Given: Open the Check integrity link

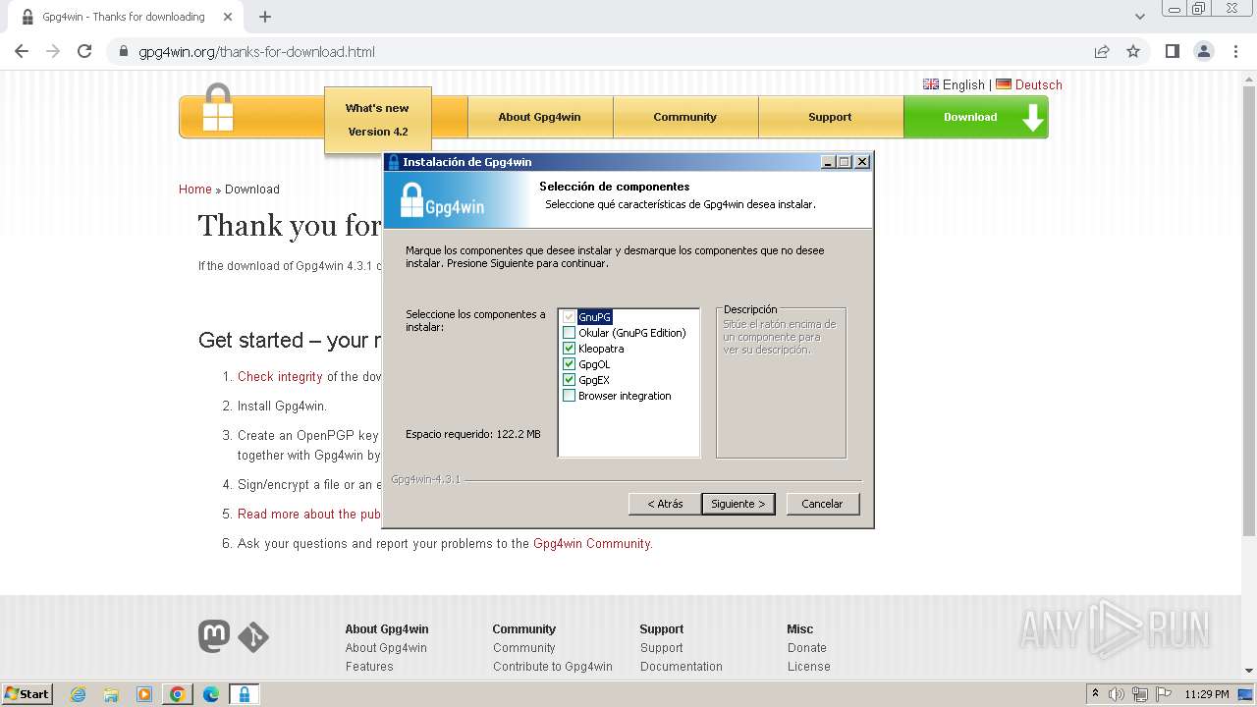Looking at the screenshot, I should point(280,377).
